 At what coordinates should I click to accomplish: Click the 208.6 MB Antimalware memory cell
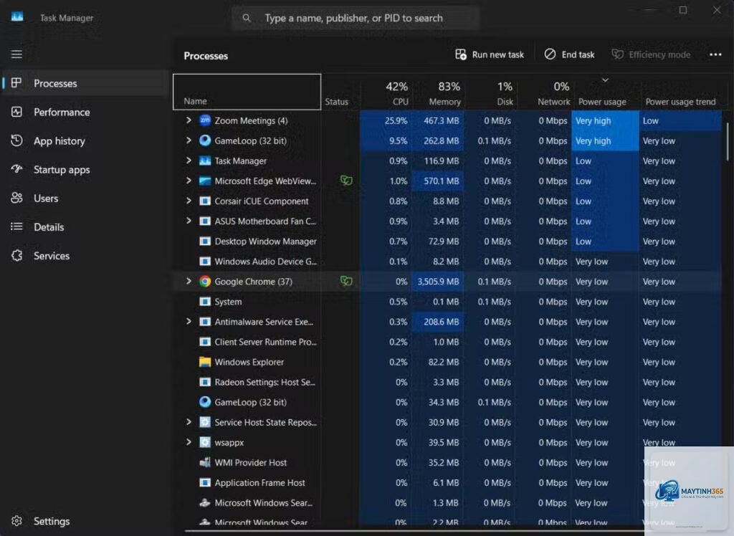click(438, 322)
